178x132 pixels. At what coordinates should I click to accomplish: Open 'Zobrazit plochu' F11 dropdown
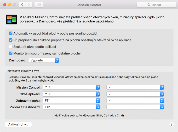(71, 100)
